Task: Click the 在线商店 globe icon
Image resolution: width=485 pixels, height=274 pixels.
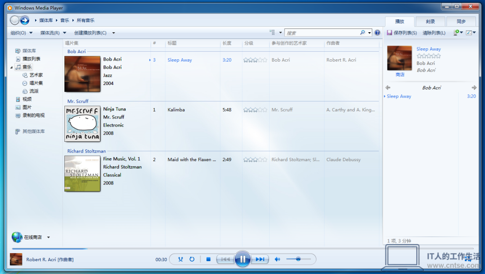Action: pos(17,237)
